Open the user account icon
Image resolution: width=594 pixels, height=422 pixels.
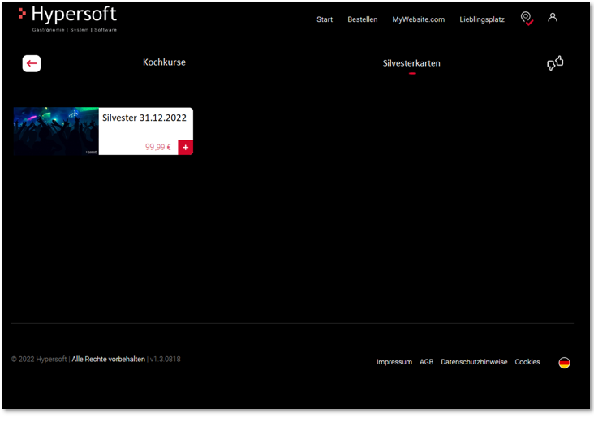click(553, 17)
